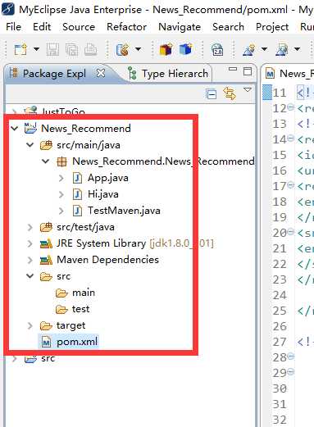
Task: Click the blue cube toolbar icon
Action: pyautogui.click(x=186, y=49)
